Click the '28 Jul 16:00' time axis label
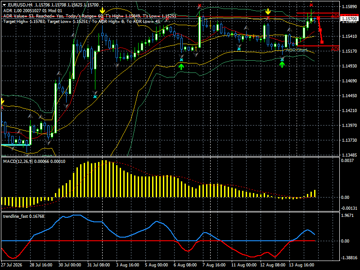The image size is (360, 270). (41, 265)
